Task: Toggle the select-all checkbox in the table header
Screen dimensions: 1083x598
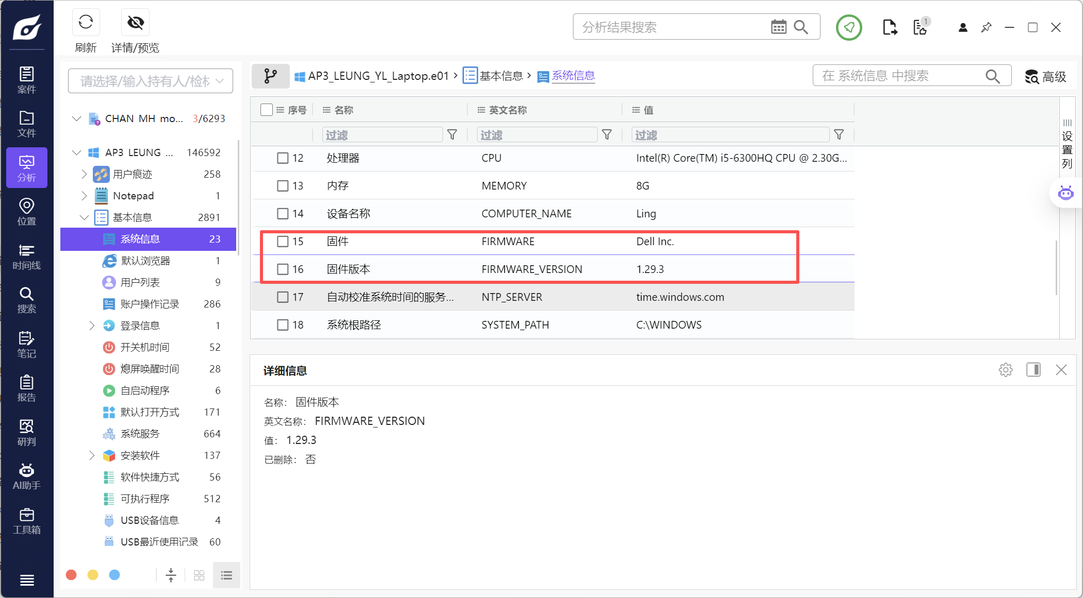Action: point(266,110)
